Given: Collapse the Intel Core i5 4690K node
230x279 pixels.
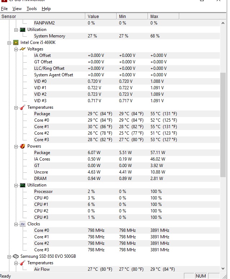Looking at the screenshot, I should pyautogui.click(x=9, y=42).
